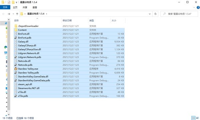Go back with the left arrow
Screen dimensions: 200x120
pyautogui.click(x=3, y=14)
